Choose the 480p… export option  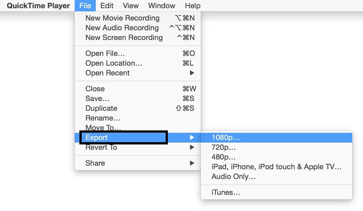pyautogui.click(x=224, y=157)
